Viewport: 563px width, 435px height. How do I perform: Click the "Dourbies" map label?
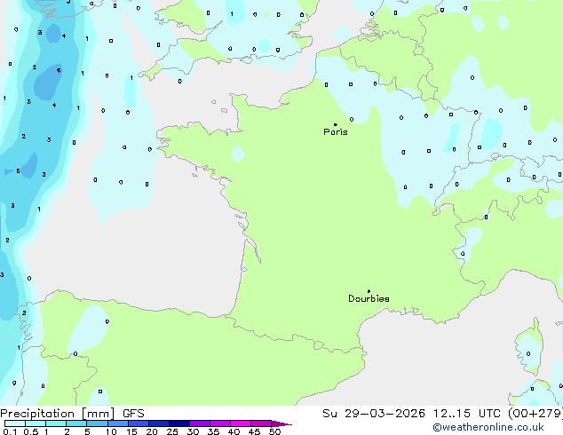click(x=369, y=298)
